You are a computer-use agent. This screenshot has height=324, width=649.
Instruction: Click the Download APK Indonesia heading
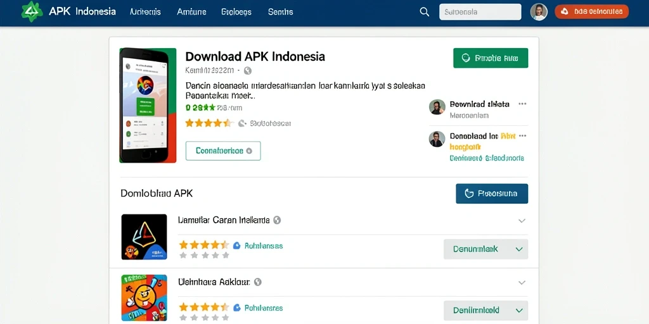tap(255, 56)
